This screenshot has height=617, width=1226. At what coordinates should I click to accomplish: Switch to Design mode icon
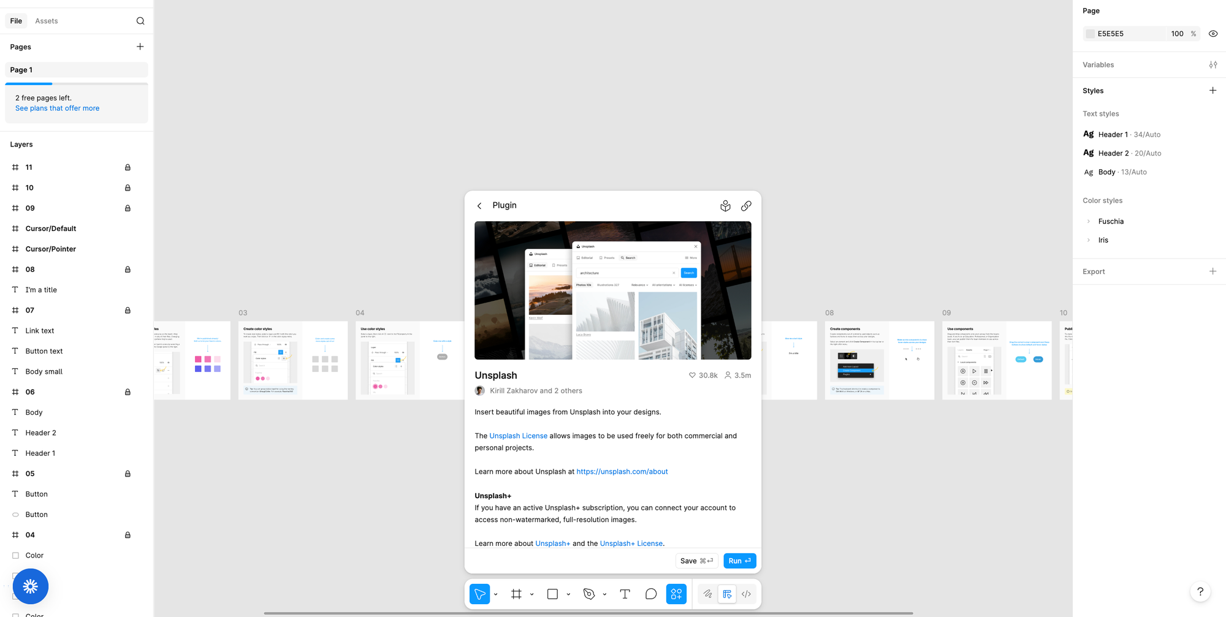pos(727,594)
